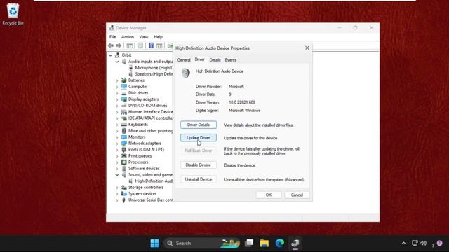The image size is (449, 252).
Task: Select System devices in the tree
Action: point(142,193)
